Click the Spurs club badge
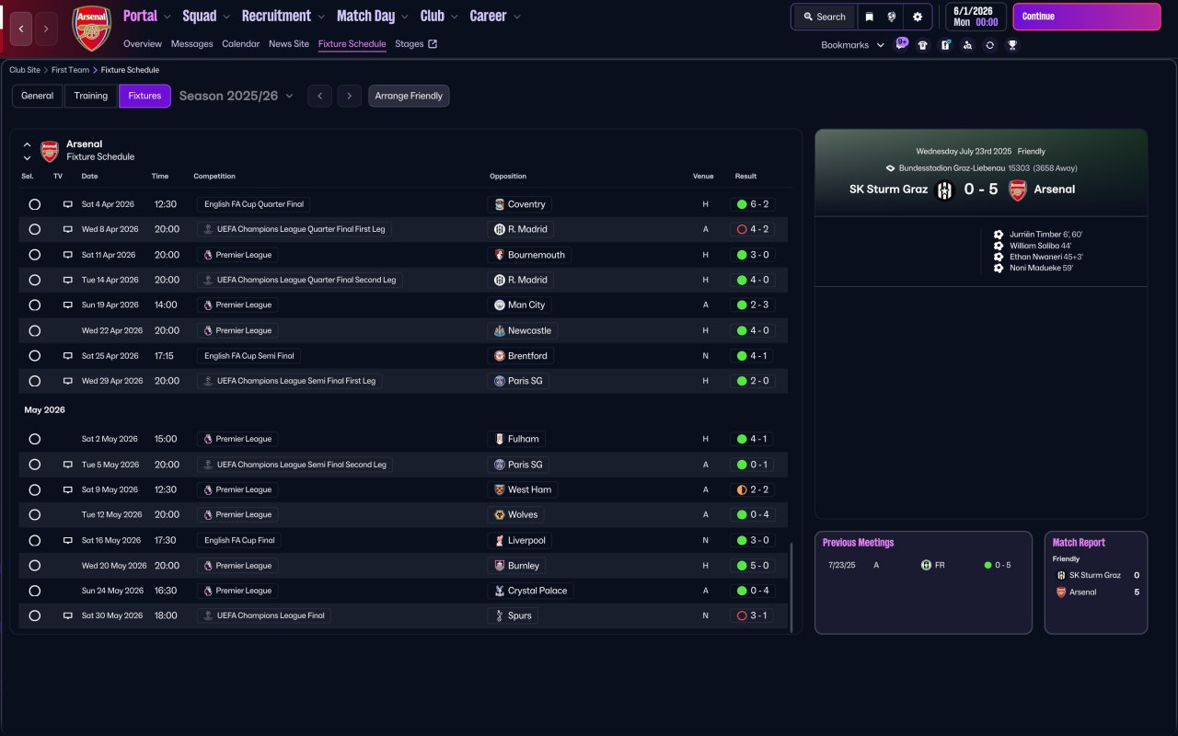The image size is (1178, 736). pyautogui.click(x=499, y=615)
